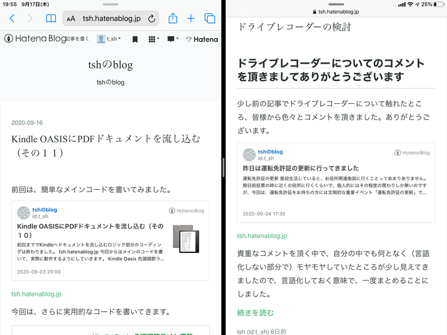The height and width of the screenshot is (335, 447).
Task: Open tshのblog author link in Kindle embed card
Action: (45, 210)
